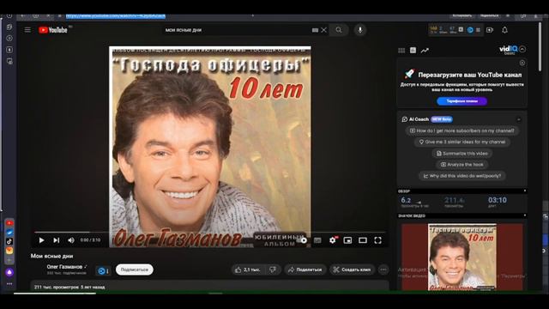Viewport: 549px width, 309px height.
Task: Add a sidebar shortcut with plus
Action: (x=9, y=260)
